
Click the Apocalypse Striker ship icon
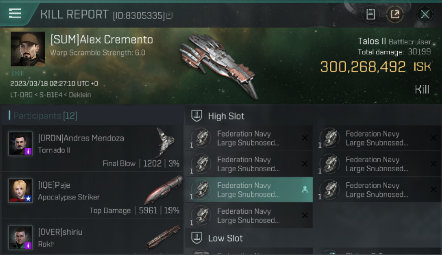(x=163, y=190)
